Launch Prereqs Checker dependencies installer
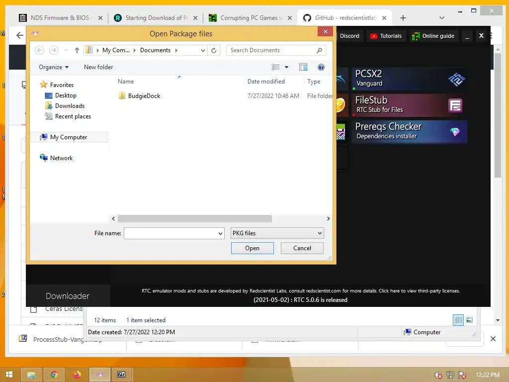 410,131
